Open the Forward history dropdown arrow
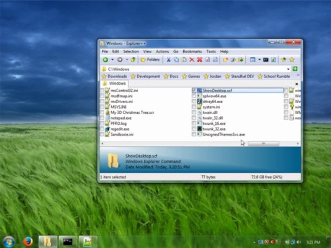331x248 pixels. tap(127, 60)
